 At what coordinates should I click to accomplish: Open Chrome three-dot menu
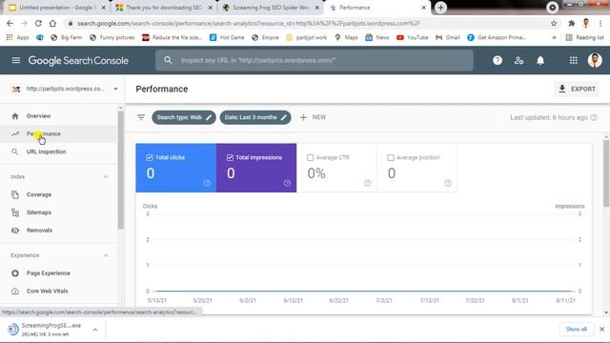tap(600, 23)
